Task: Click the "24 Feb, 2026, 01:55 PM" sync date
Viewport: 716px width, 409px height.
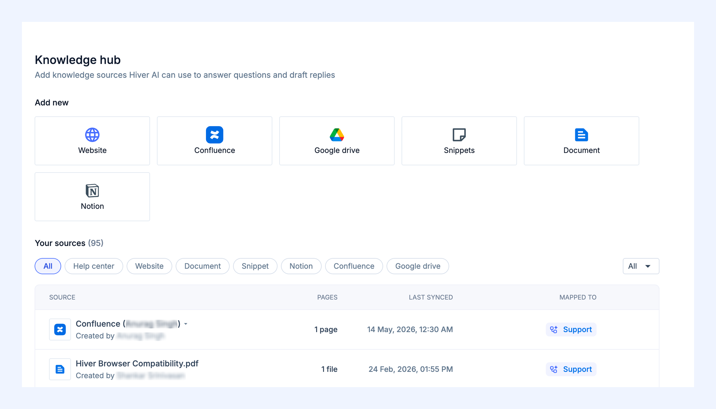Action: point(411,369)
